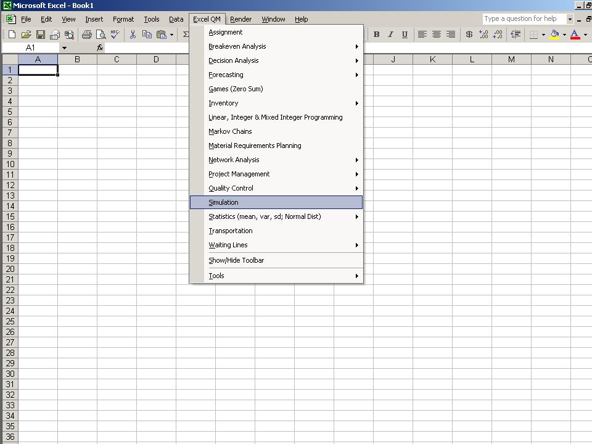This screenshot has width=592, height=444.
Task: Open Print Preview
Action: pos(101,35)
